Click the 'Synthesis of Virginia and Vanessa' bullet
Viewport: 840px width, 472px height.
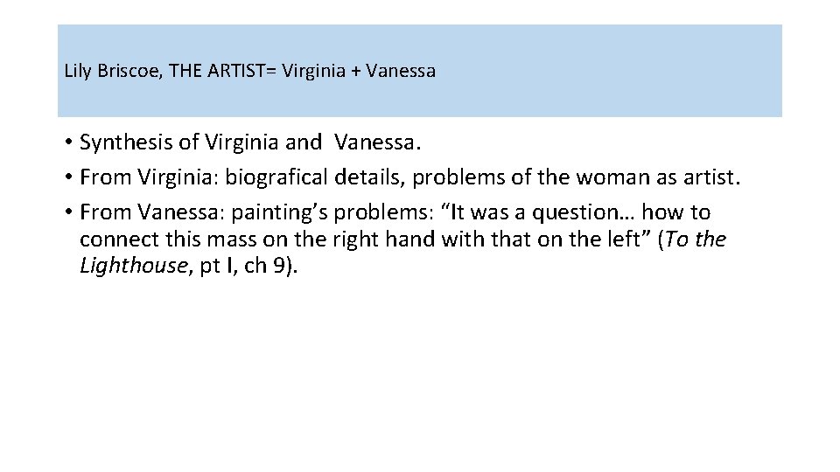[250, 142]
